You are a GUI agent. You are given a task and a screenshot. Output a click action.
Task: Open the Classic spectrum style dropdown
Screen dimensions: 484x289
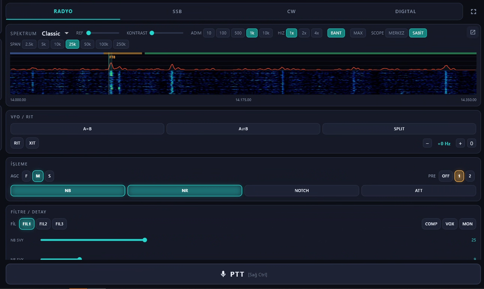click(55, 33)
